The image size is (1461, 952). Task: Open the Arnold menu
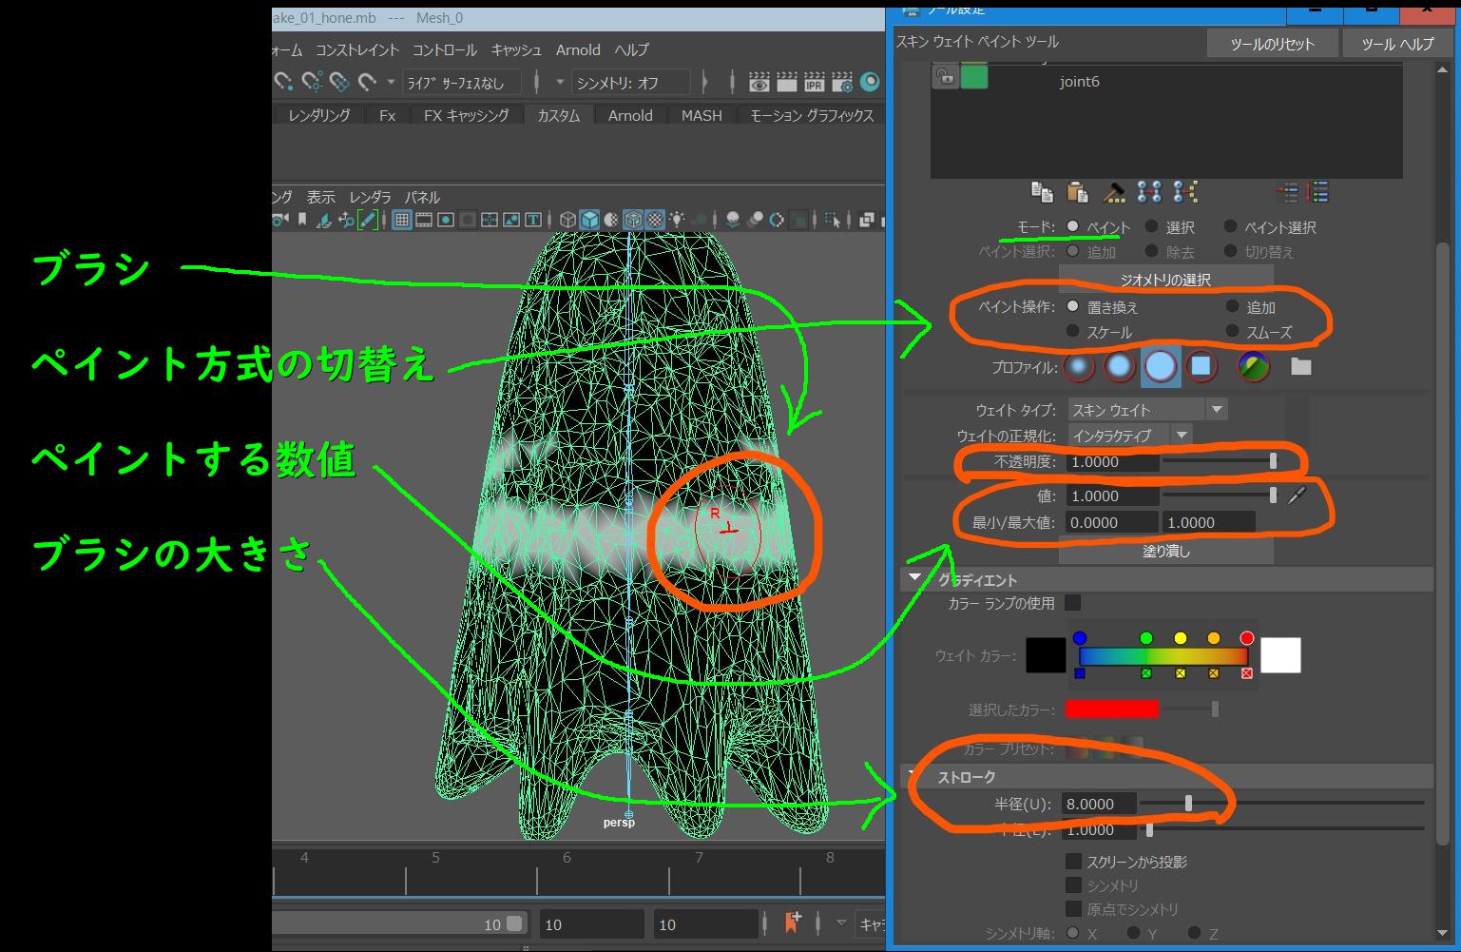578,49
